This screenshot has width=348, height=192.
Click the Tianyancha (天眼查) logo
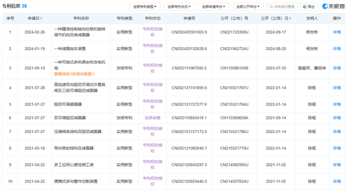click(x=333, y=7)
